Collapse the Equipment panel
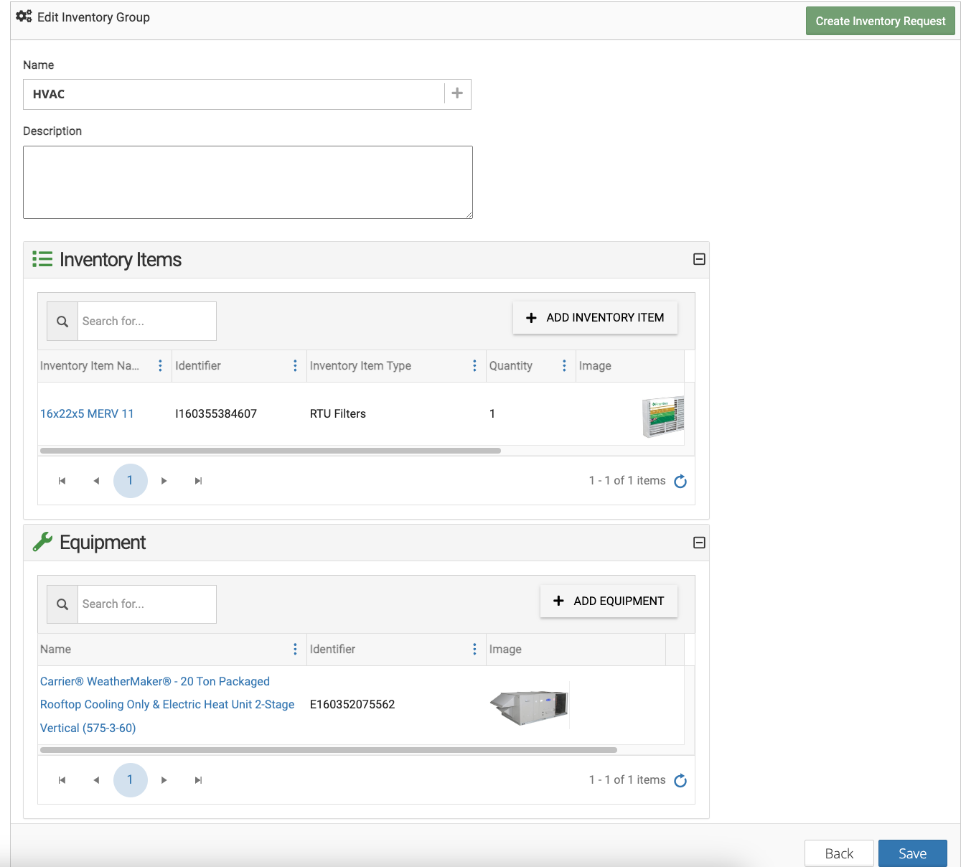Image resolution: width=966 pixels, height=867 pixels. coord(699,543)
